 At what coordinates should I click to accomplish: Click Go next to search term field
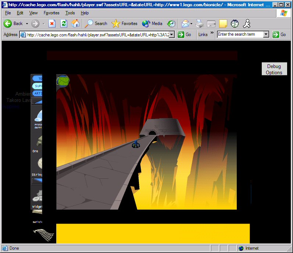279,35
